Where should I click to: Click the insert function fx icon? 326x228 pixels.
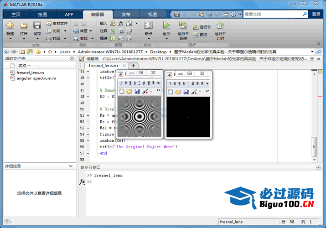pos(121,23)
